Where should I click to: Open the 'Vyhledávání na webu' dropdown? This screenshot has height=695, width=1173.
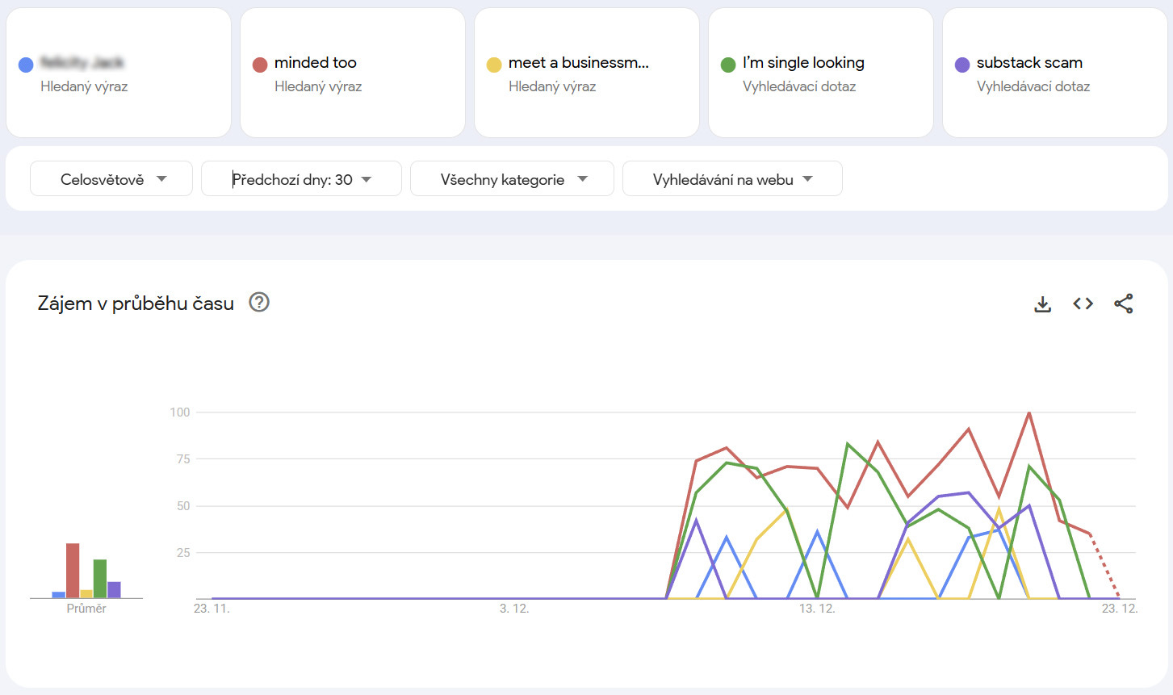(x=731, y=178)
